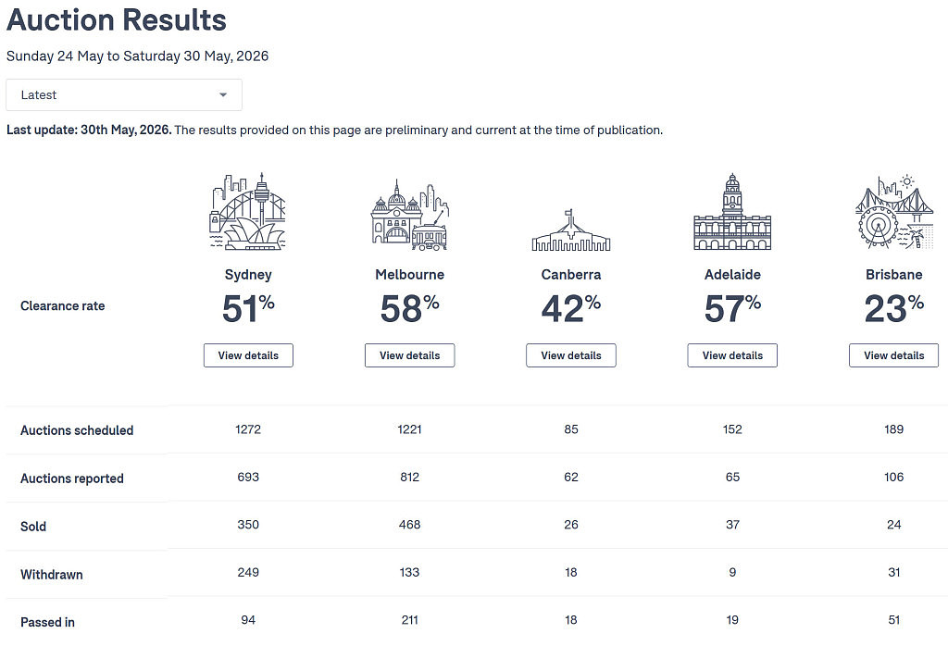View details for Canberra auctions
Image resolution: width=948 pixels, height=646 pixels.
(x=570, y=355)
